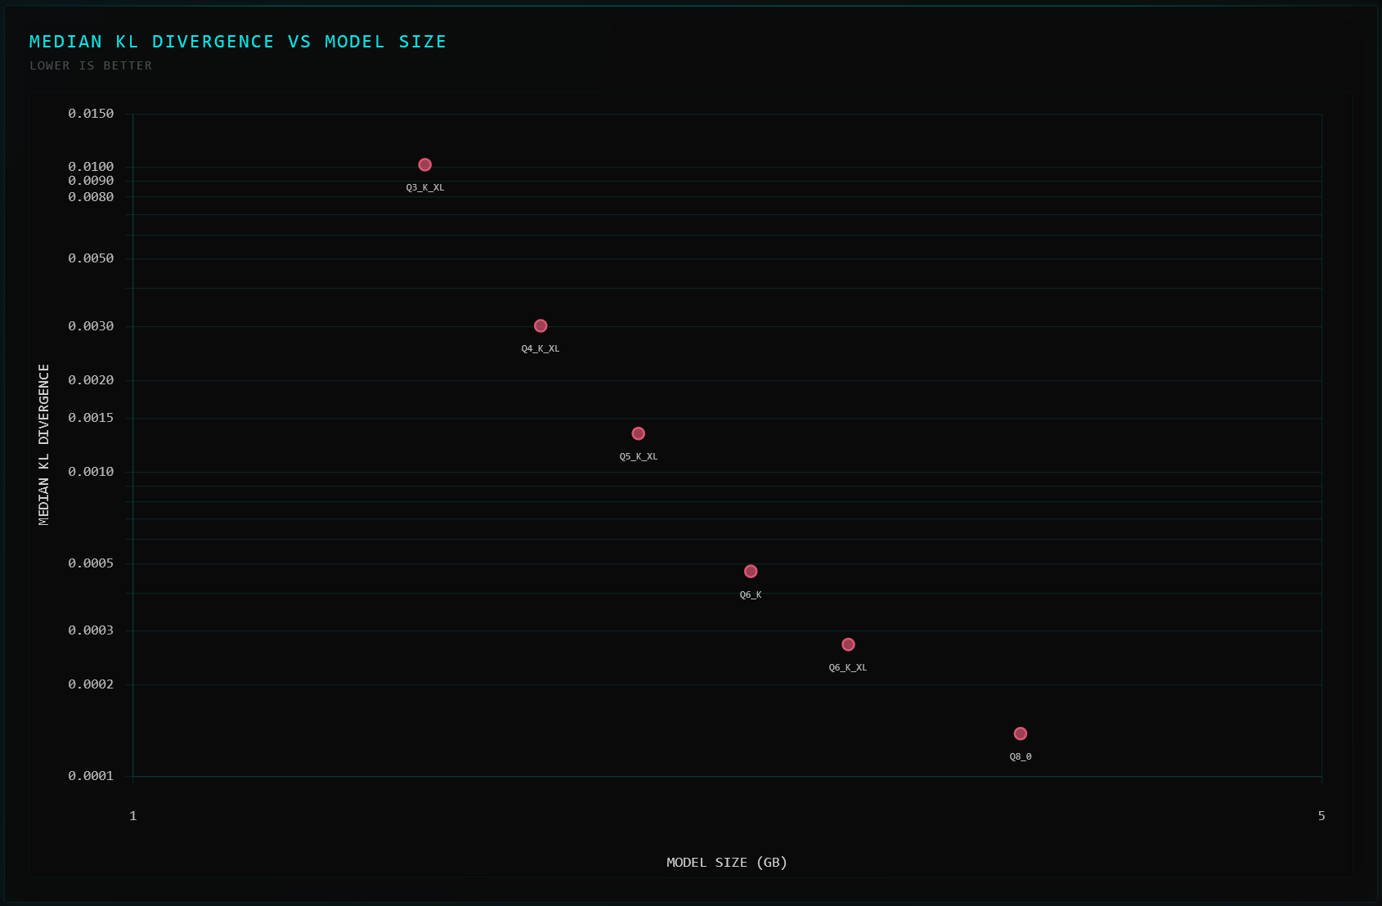
Task: Click the 'Q8_0' point label text
Action: coord(1021,757)
